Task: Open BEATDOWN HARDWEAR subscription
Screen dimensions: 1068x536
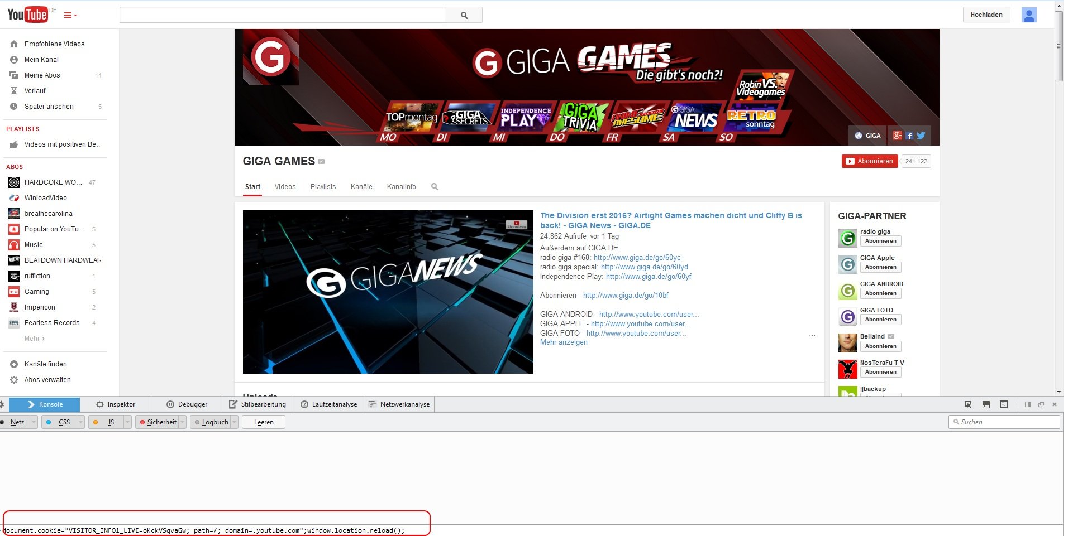Action: click(x=63, y=260)
